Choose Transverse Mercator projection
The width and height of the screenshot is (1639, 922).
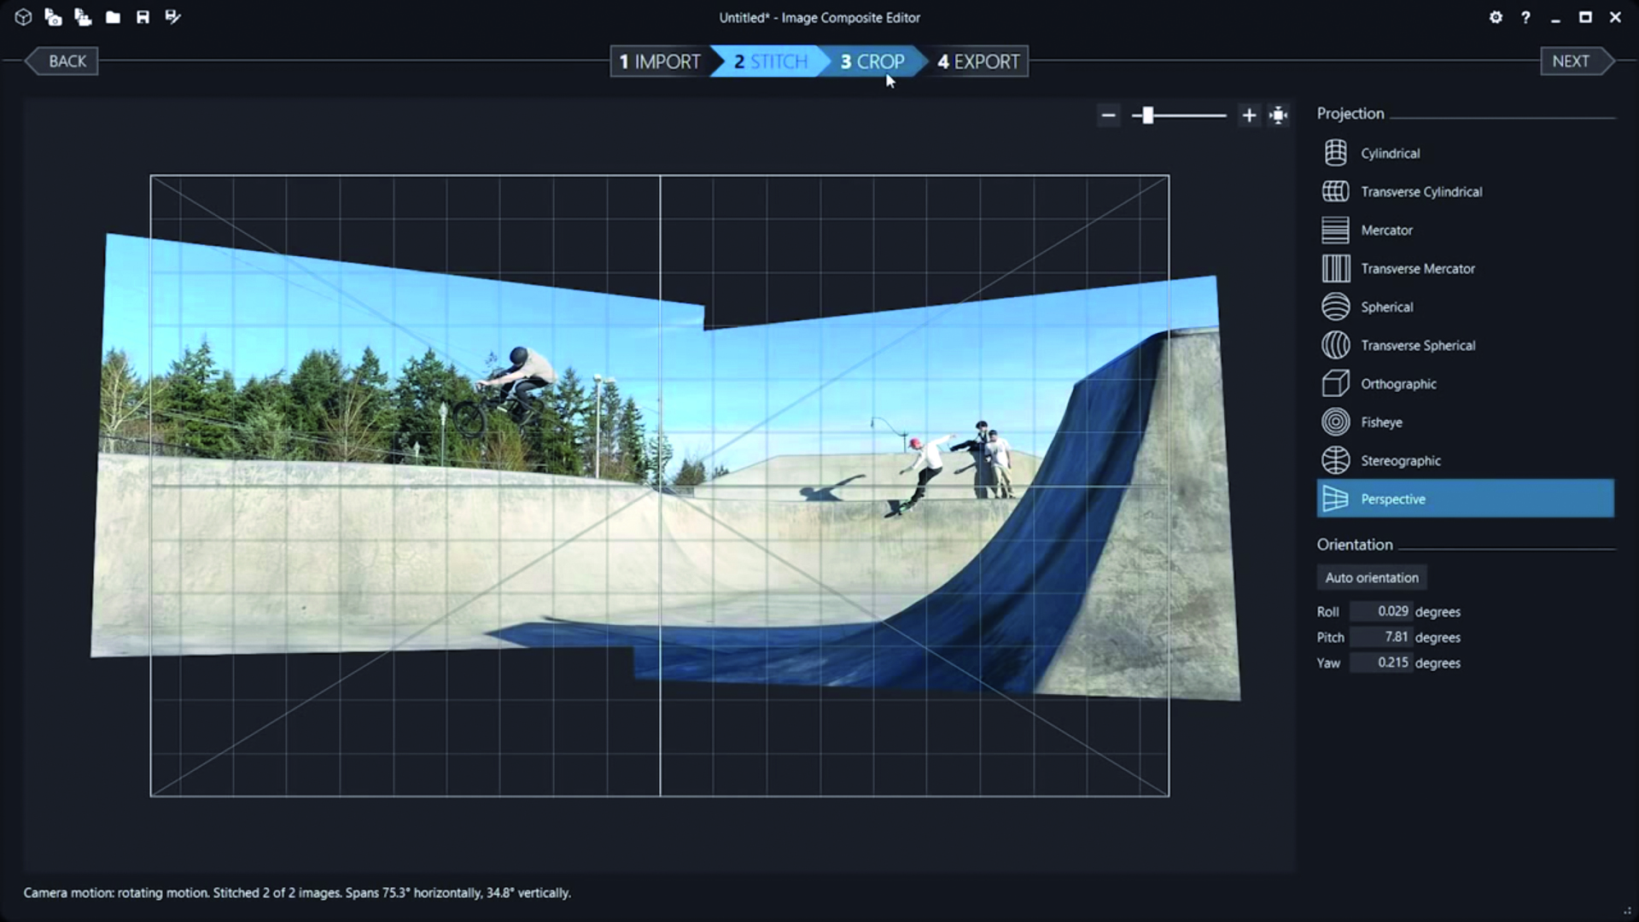1417,269
